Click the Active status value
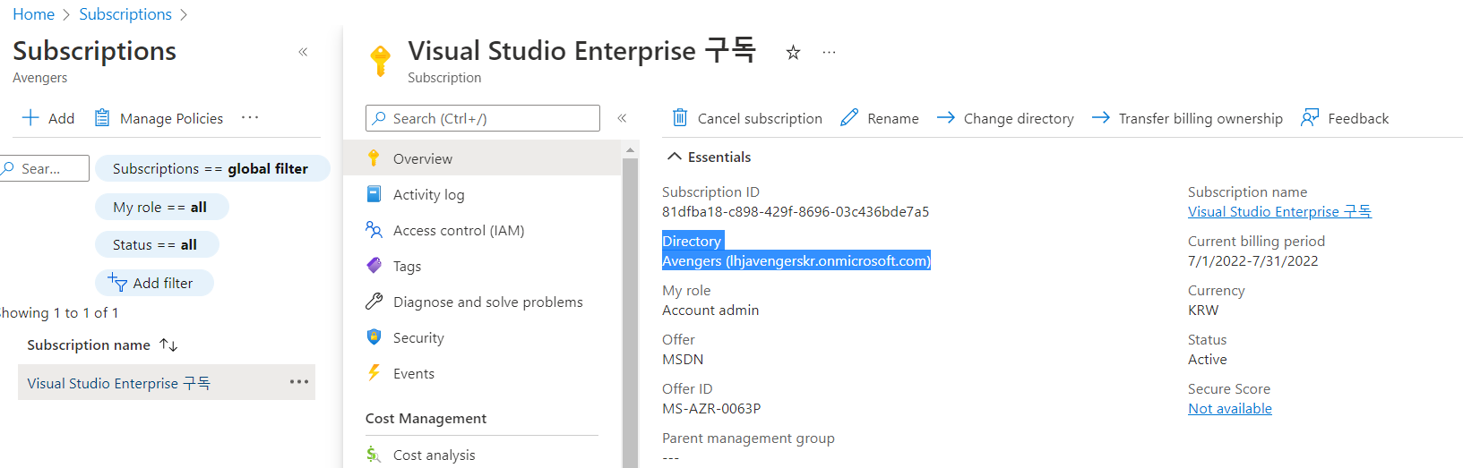The image size is (1463, 468). point(1208,359)
